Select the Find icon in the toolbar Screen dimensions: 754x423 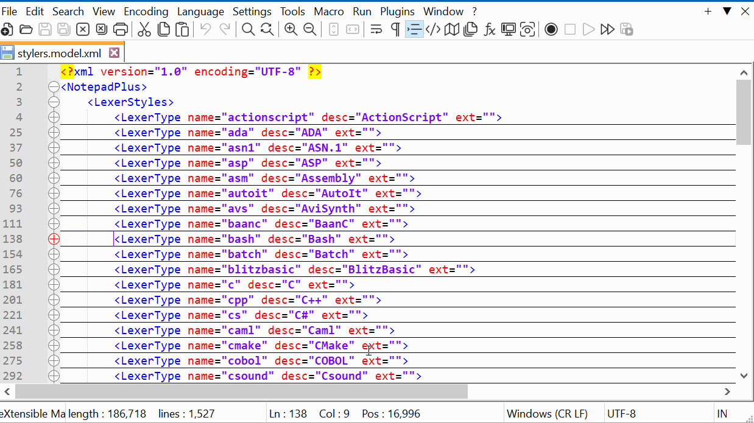click(248, 29)
